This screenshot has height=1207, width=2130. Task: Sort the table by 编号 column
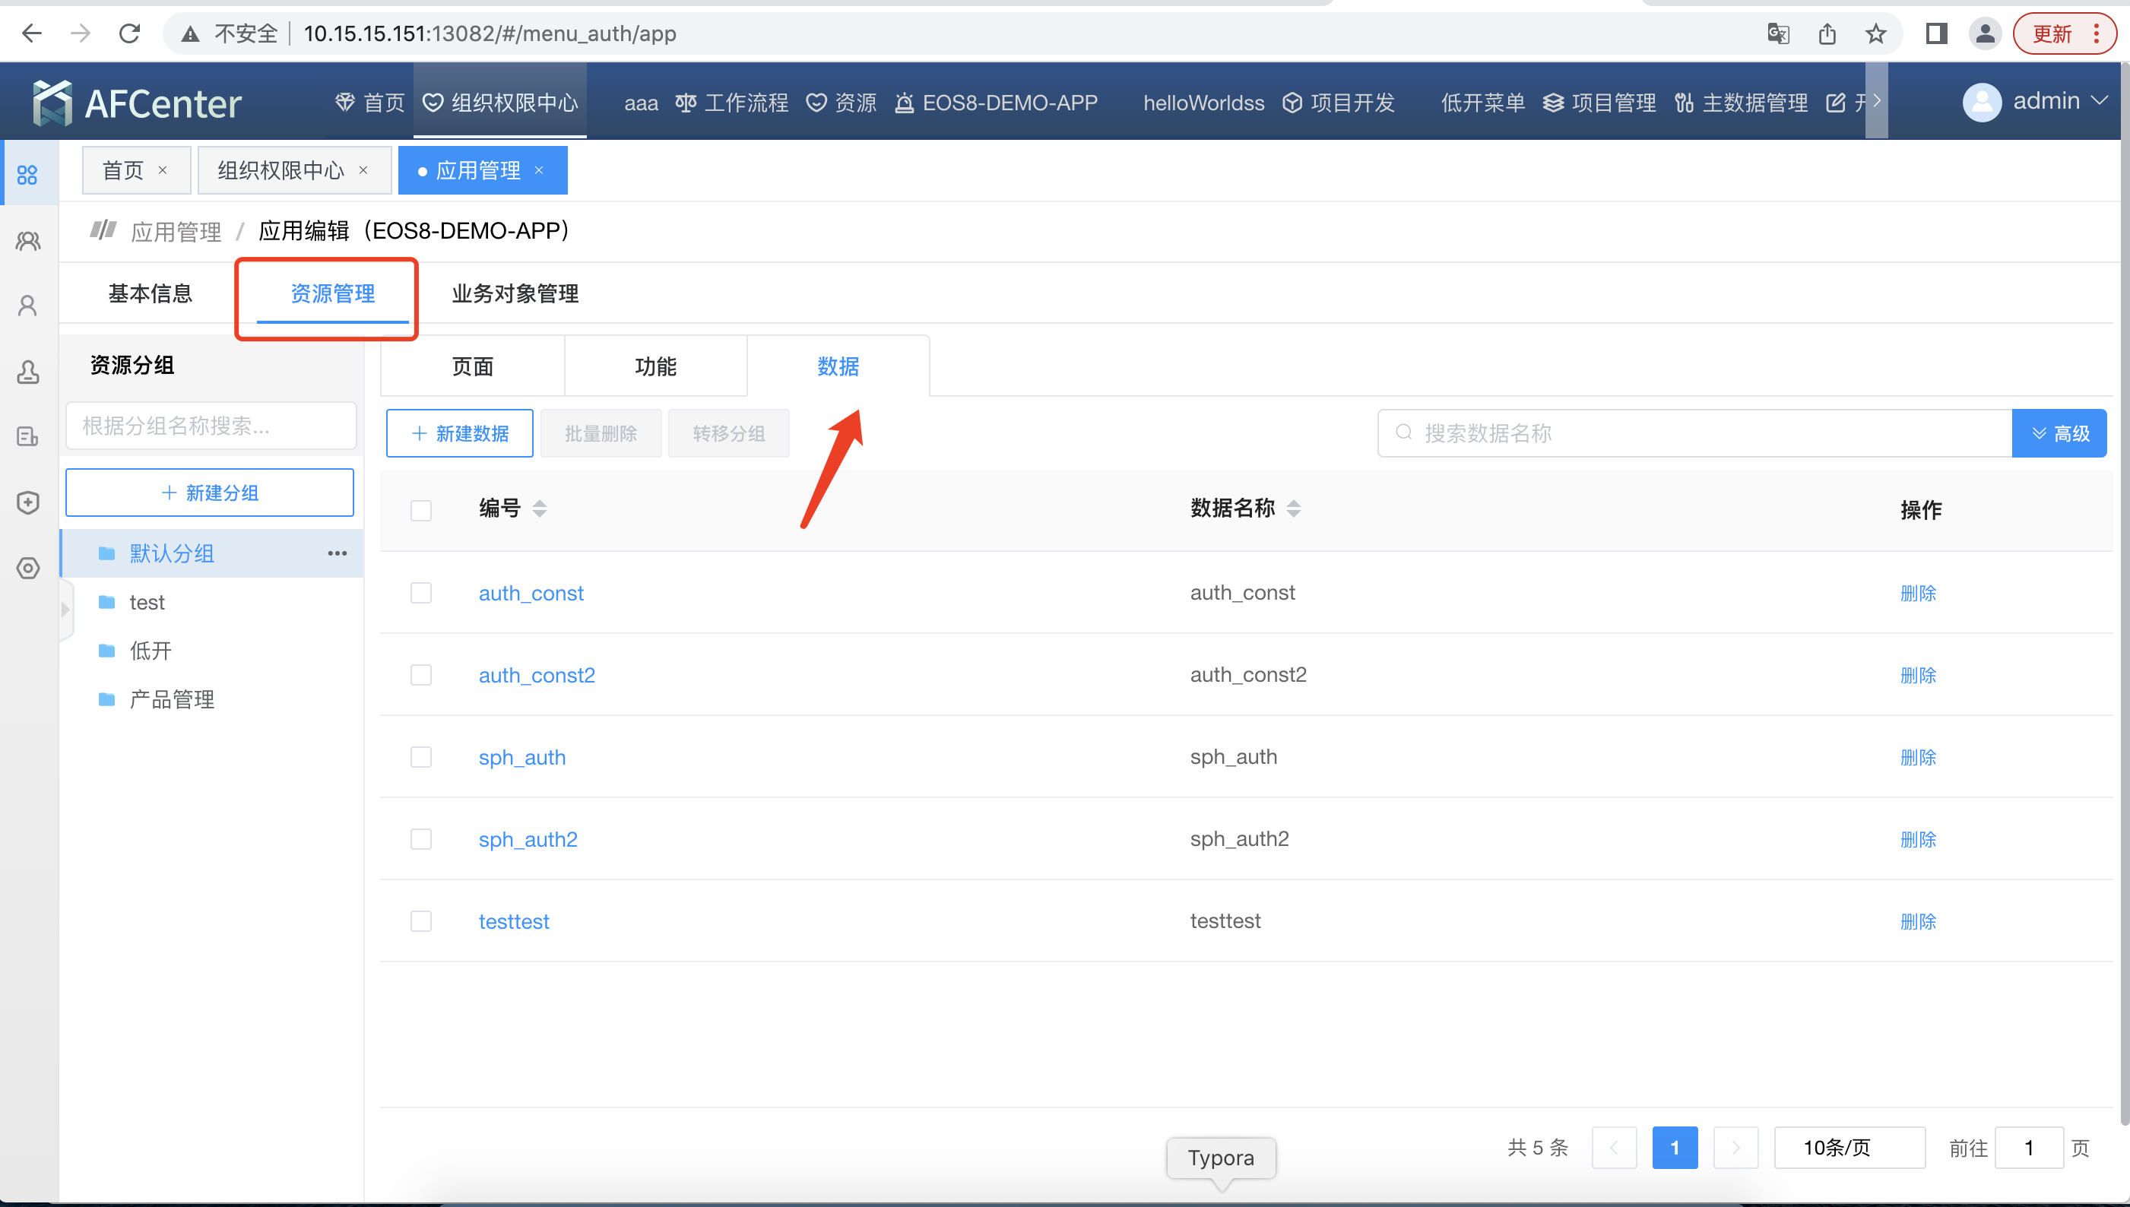[539, 508]
